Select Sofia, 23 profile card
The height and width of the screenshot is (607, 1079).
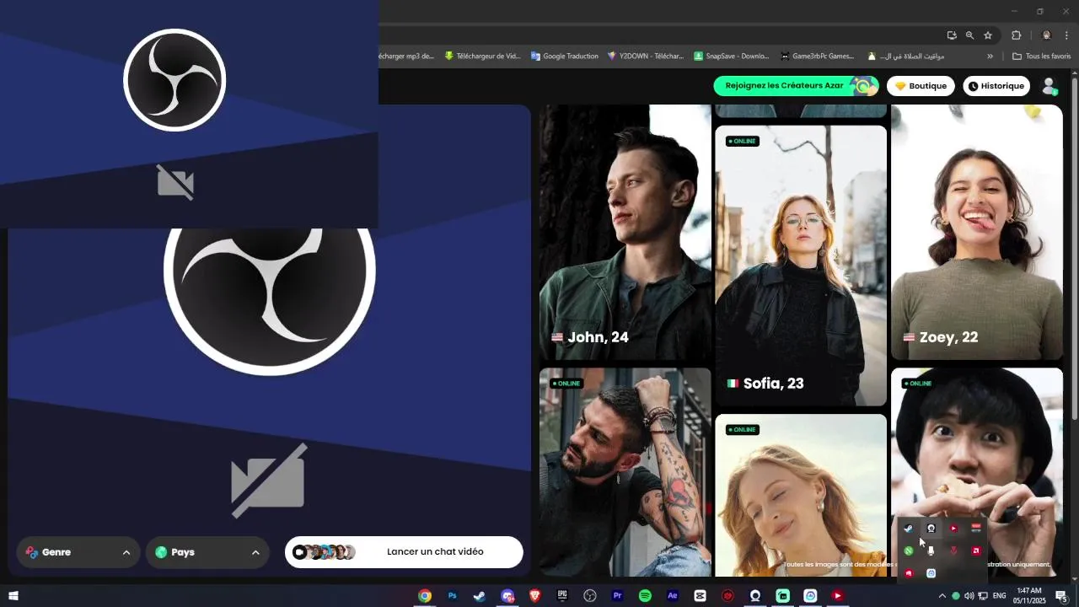[801, 266]
